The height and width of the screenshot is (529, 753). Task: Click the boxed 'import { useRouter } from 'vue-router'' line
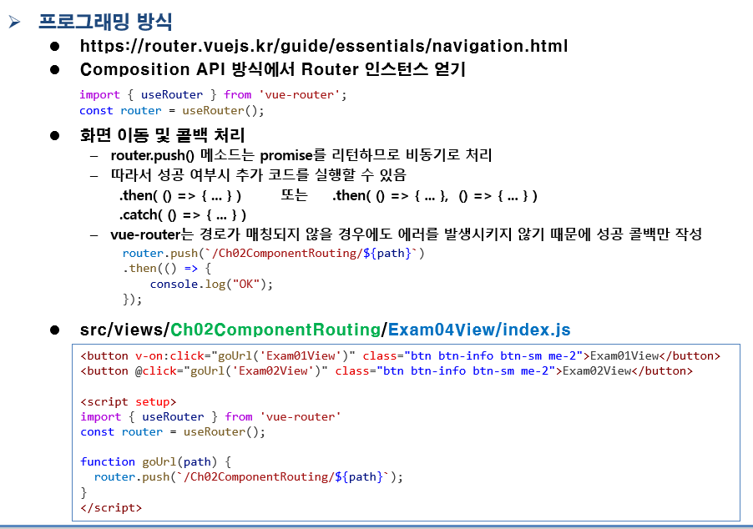pyautogui.click(x=210, y=416)
